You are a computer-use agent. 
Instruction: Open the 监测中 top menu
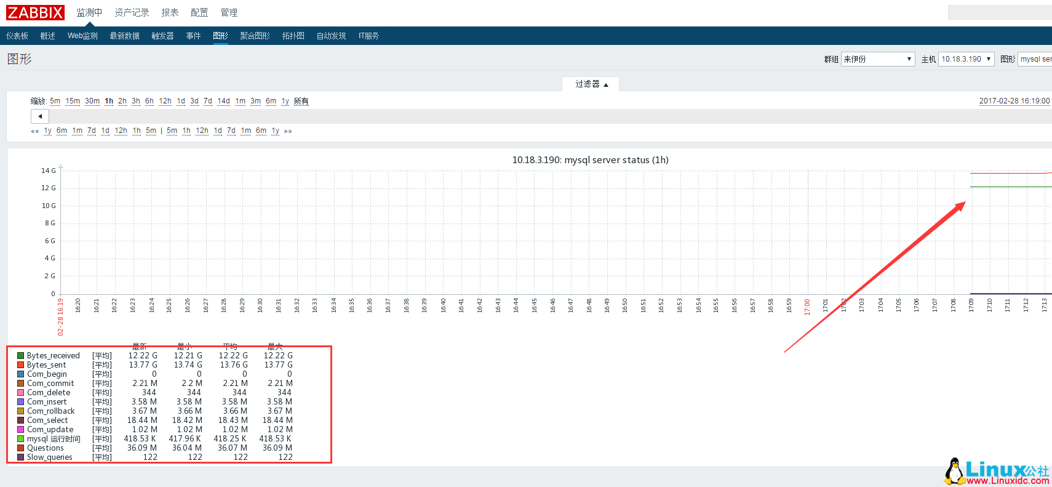coord(89,12)
